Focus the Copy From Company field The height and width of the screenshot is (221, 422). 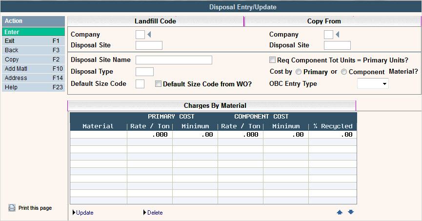point(328,35)
